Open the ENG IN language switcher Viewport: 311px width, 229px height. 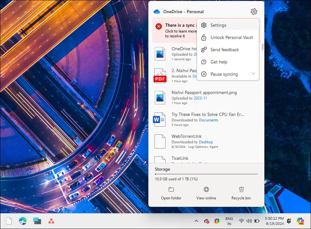[229, 221]
